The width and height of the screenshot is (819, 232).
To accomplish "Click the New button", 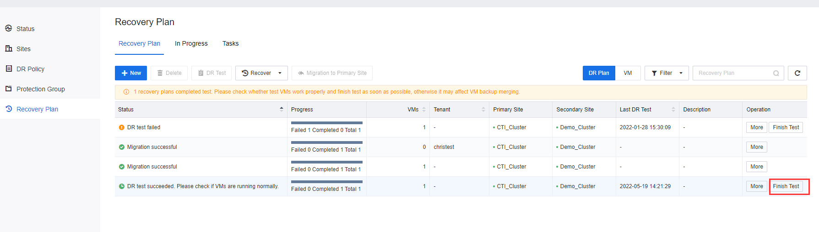I will [x=131, y=73].
